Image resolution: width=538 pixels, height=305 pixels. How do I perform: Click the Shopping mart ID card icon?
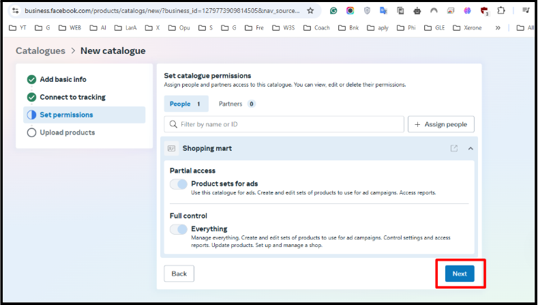tap(172, 148)
